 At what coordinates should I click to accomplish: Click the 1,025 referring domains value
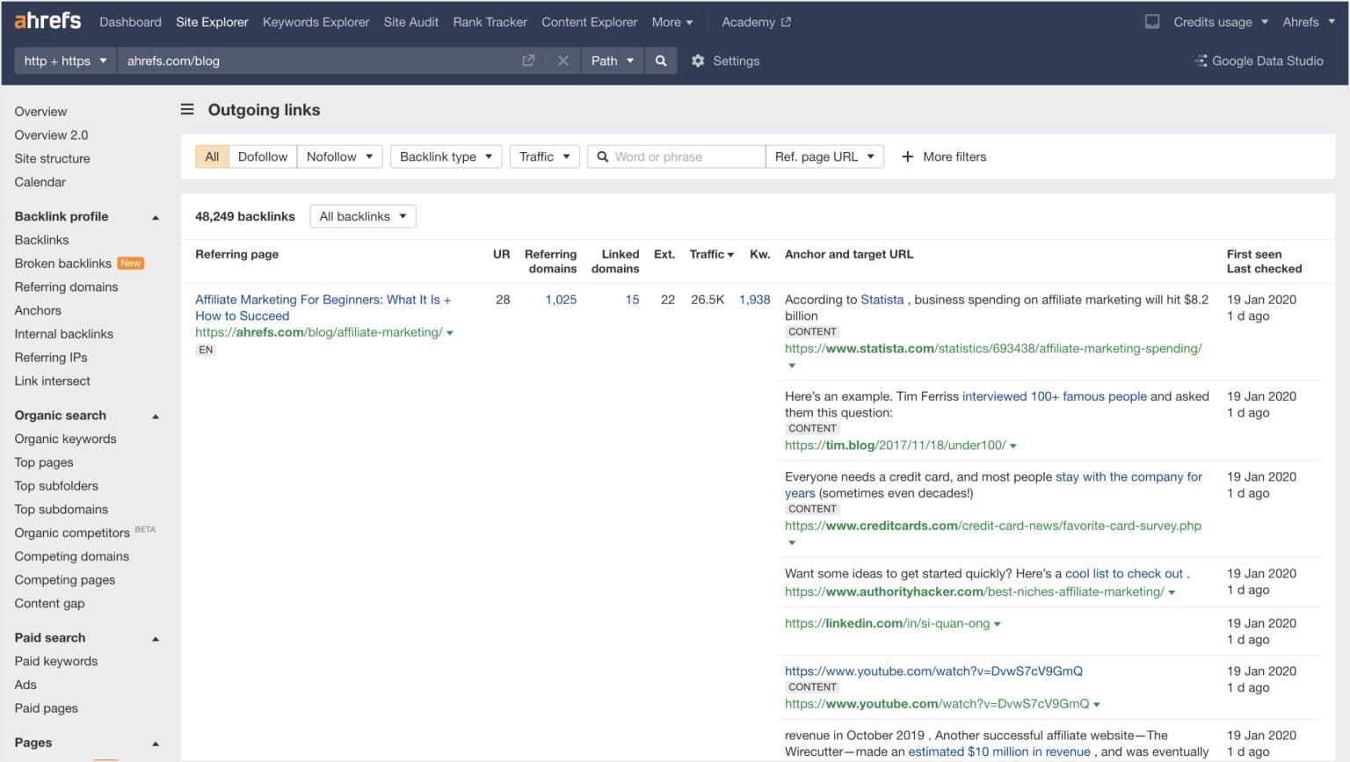pyautogui.click(x=561, y=300)
